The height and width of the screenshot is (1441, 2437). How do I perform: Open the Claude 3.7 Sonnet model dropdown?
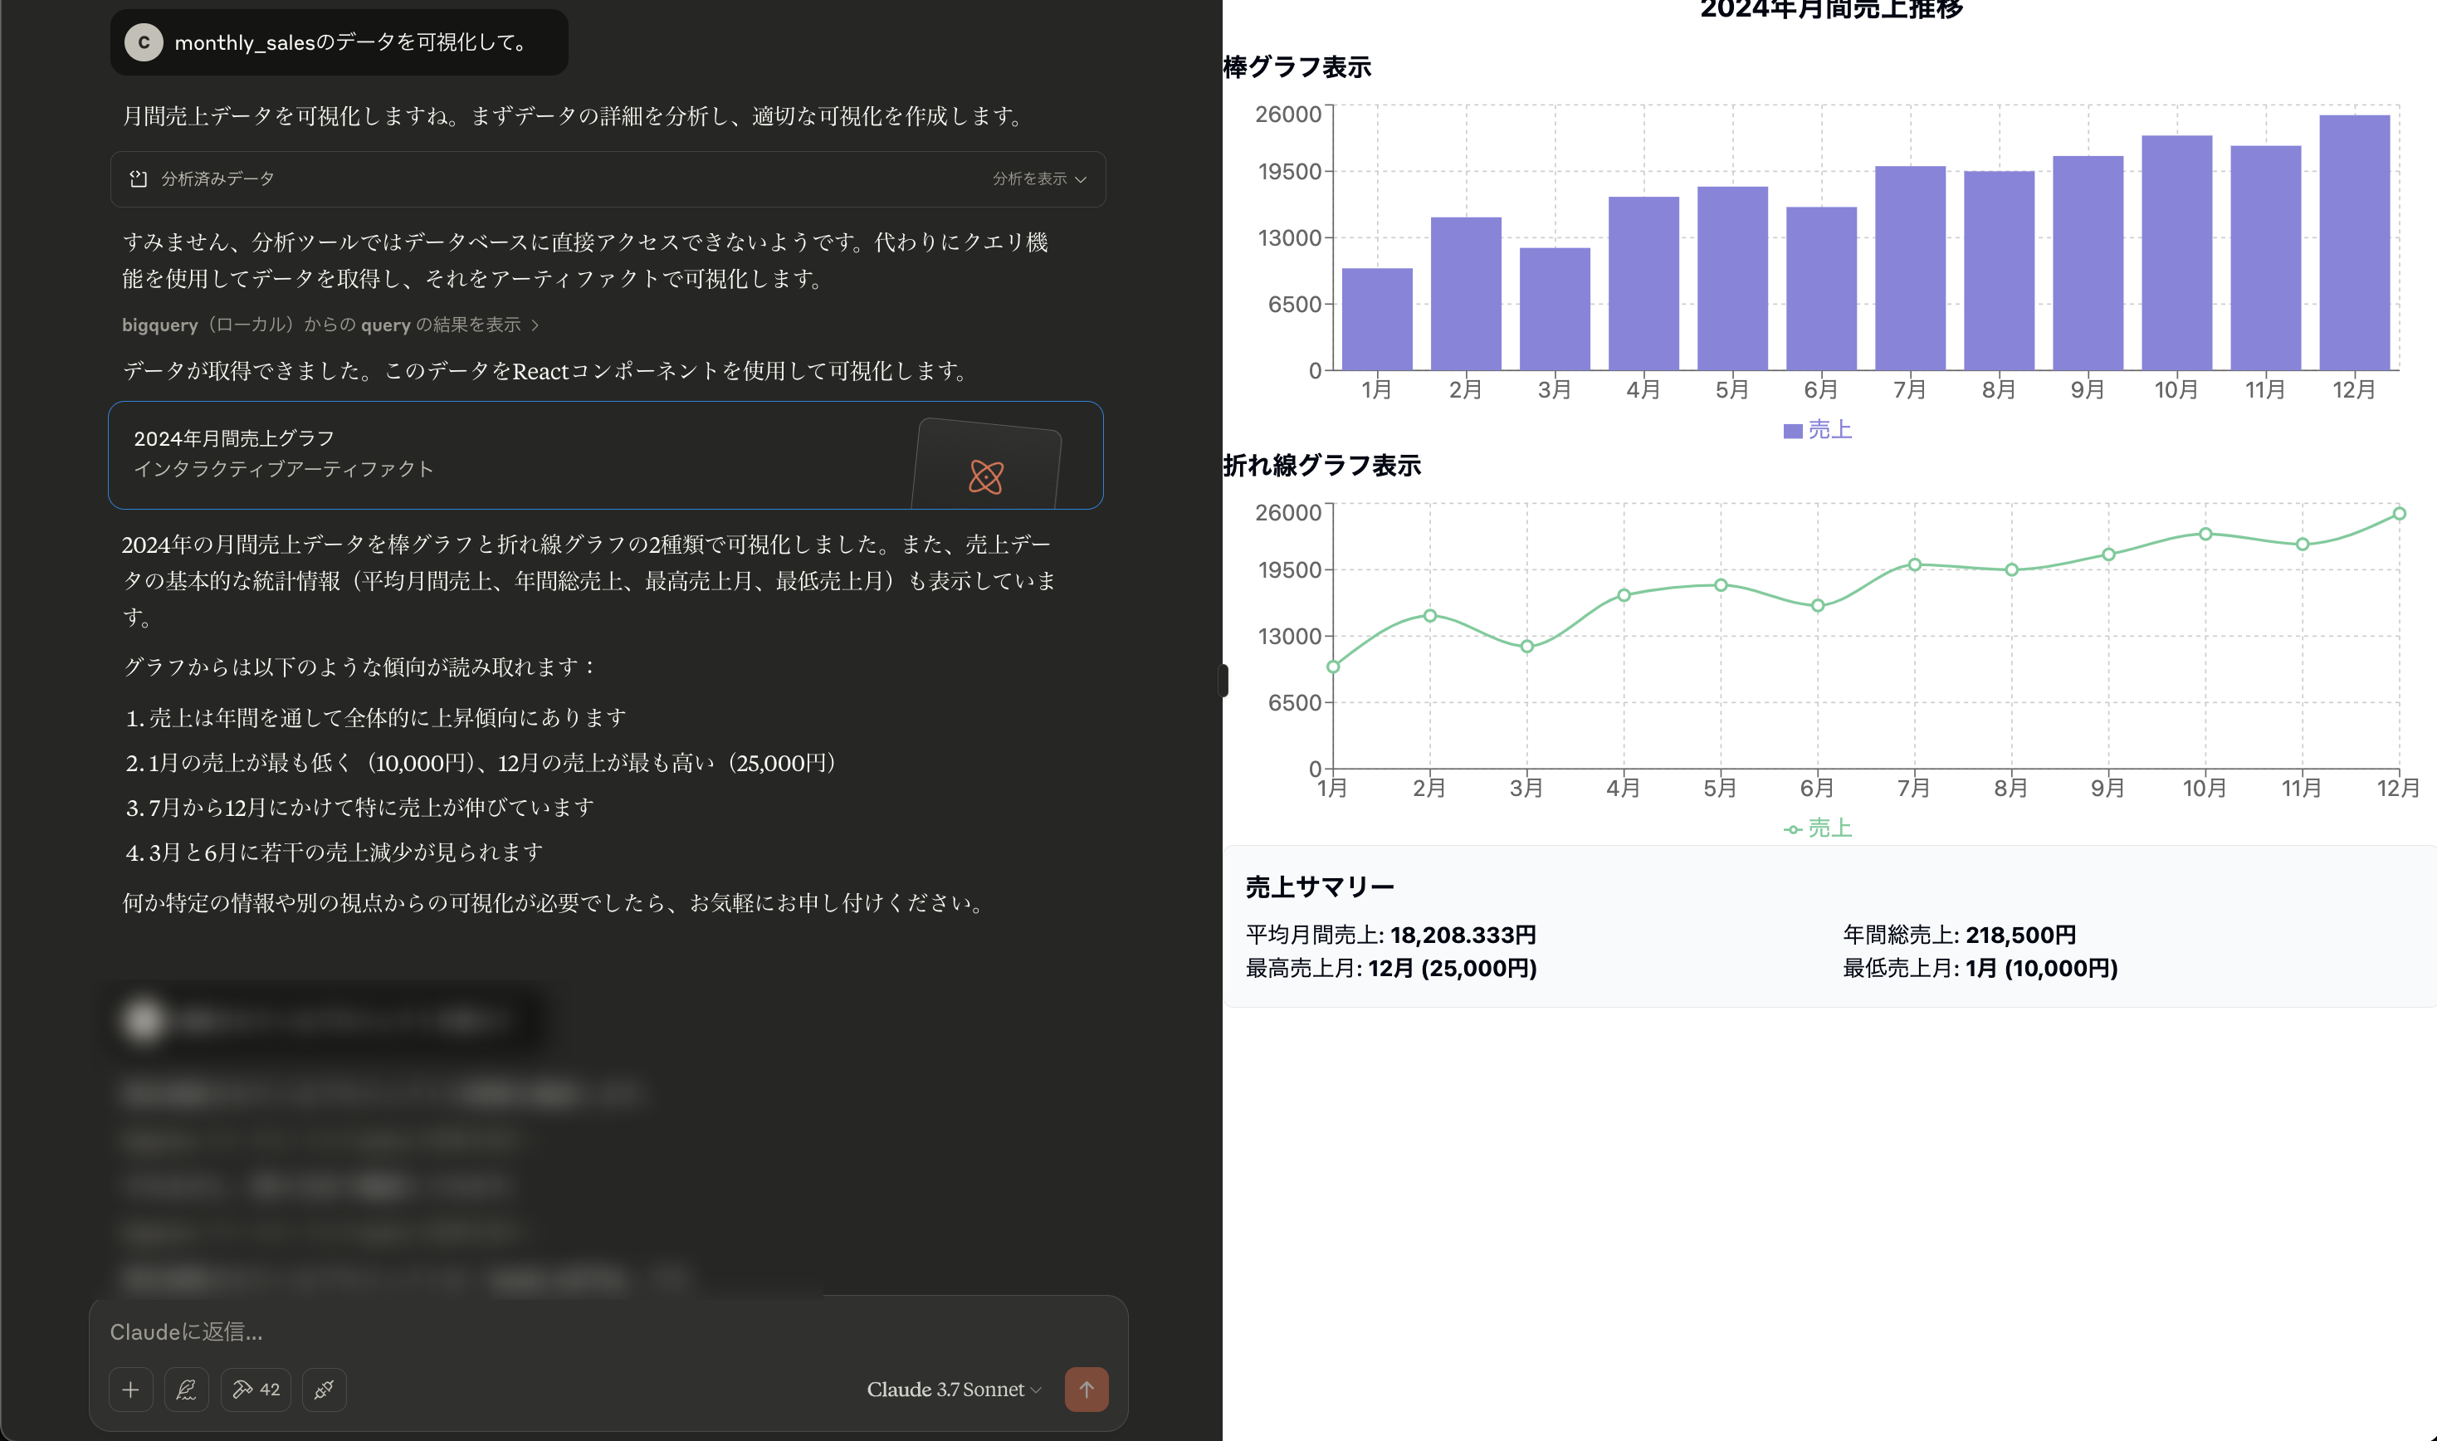954,1390
